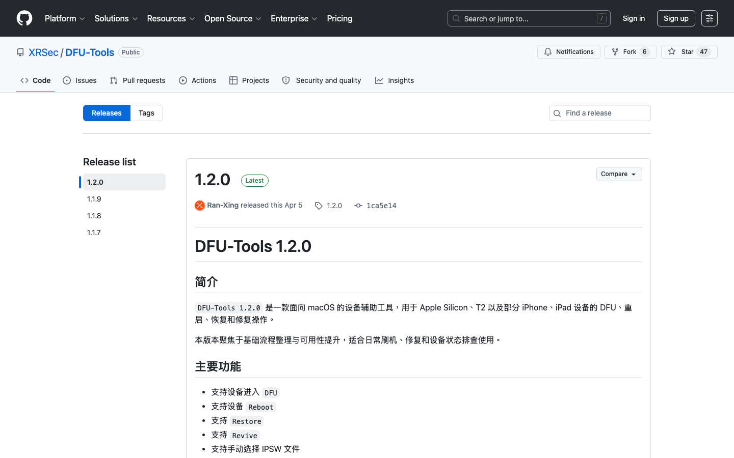
Task: Select the Tags toggle button
Action: 146,113
